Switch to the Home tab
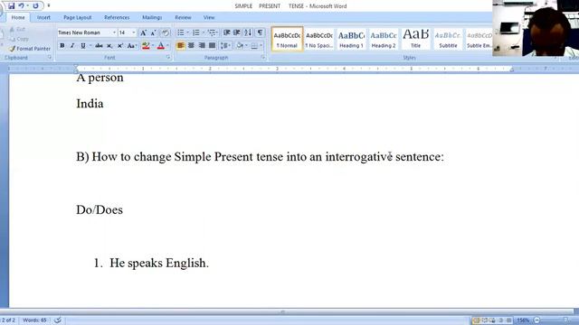This screenshot has height=325, width=579. [x=18, y=17]
